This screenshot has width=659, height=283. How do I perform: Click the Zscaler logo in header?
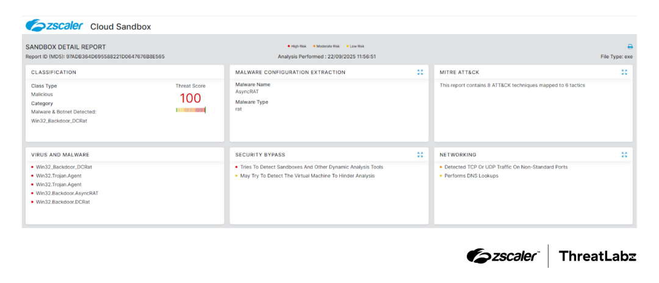click(54, 26)
